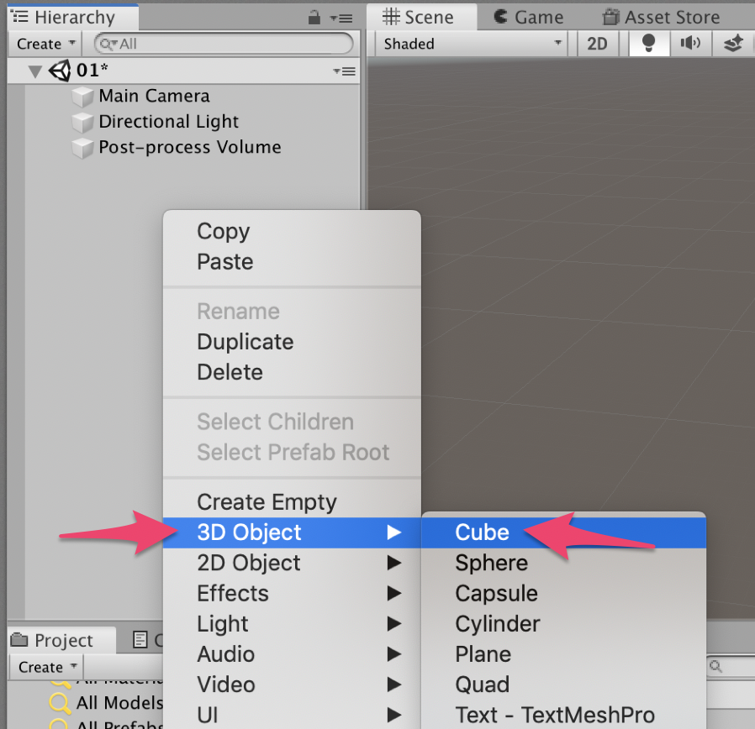
Task: Open the Light submenu
Action: 292,624
